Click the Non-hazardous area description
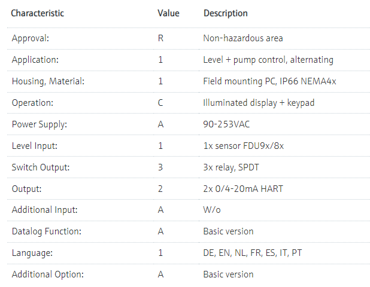 coord(243,38)
